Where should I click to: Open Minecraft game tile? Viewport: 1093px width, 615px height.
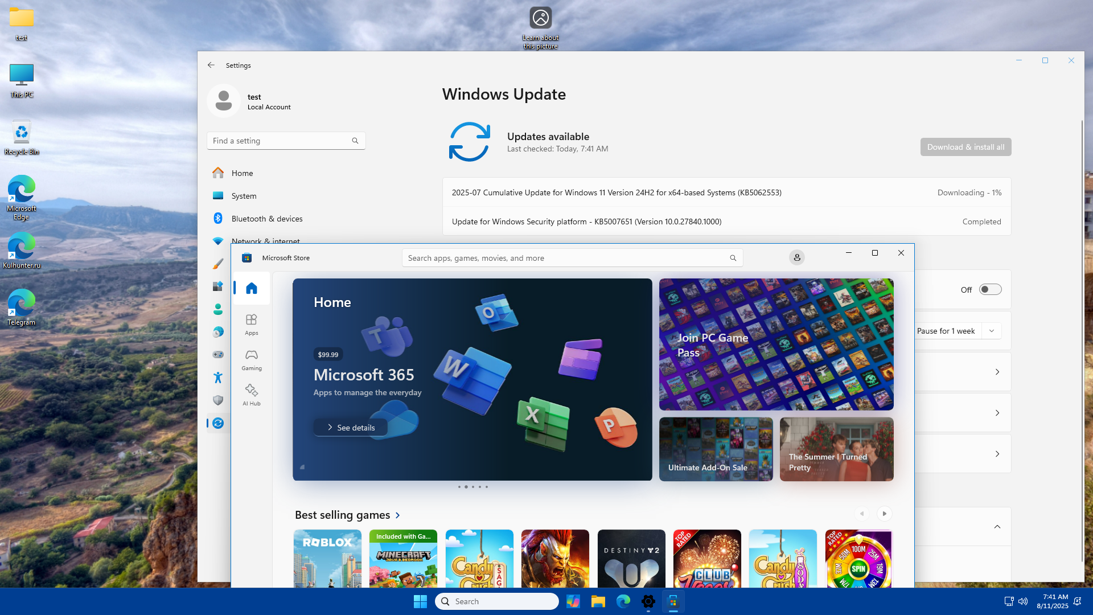tap(403, 559)
